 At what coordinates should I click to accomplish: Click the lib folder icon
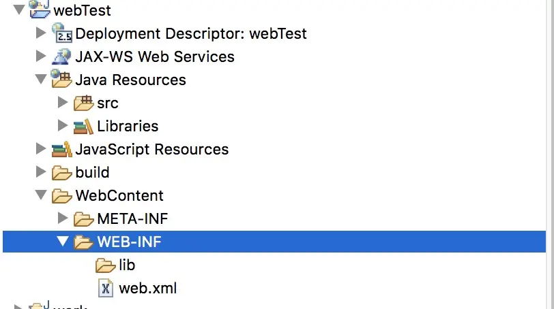click(x=106, y=265)
